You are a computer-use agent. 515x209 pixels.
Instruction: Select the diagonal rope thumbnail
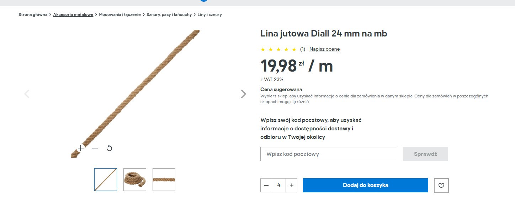pyautogui.click(x=106, y=180)
